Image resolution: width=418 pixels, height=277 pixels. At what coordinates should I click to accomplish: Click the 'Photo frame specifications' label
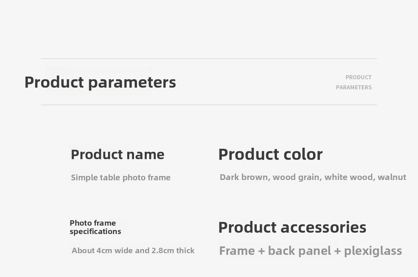(95, 227)
